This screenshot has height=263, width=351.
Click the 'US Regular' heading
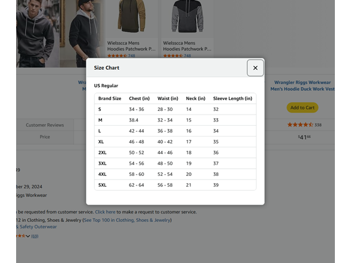tap(106, 86)
